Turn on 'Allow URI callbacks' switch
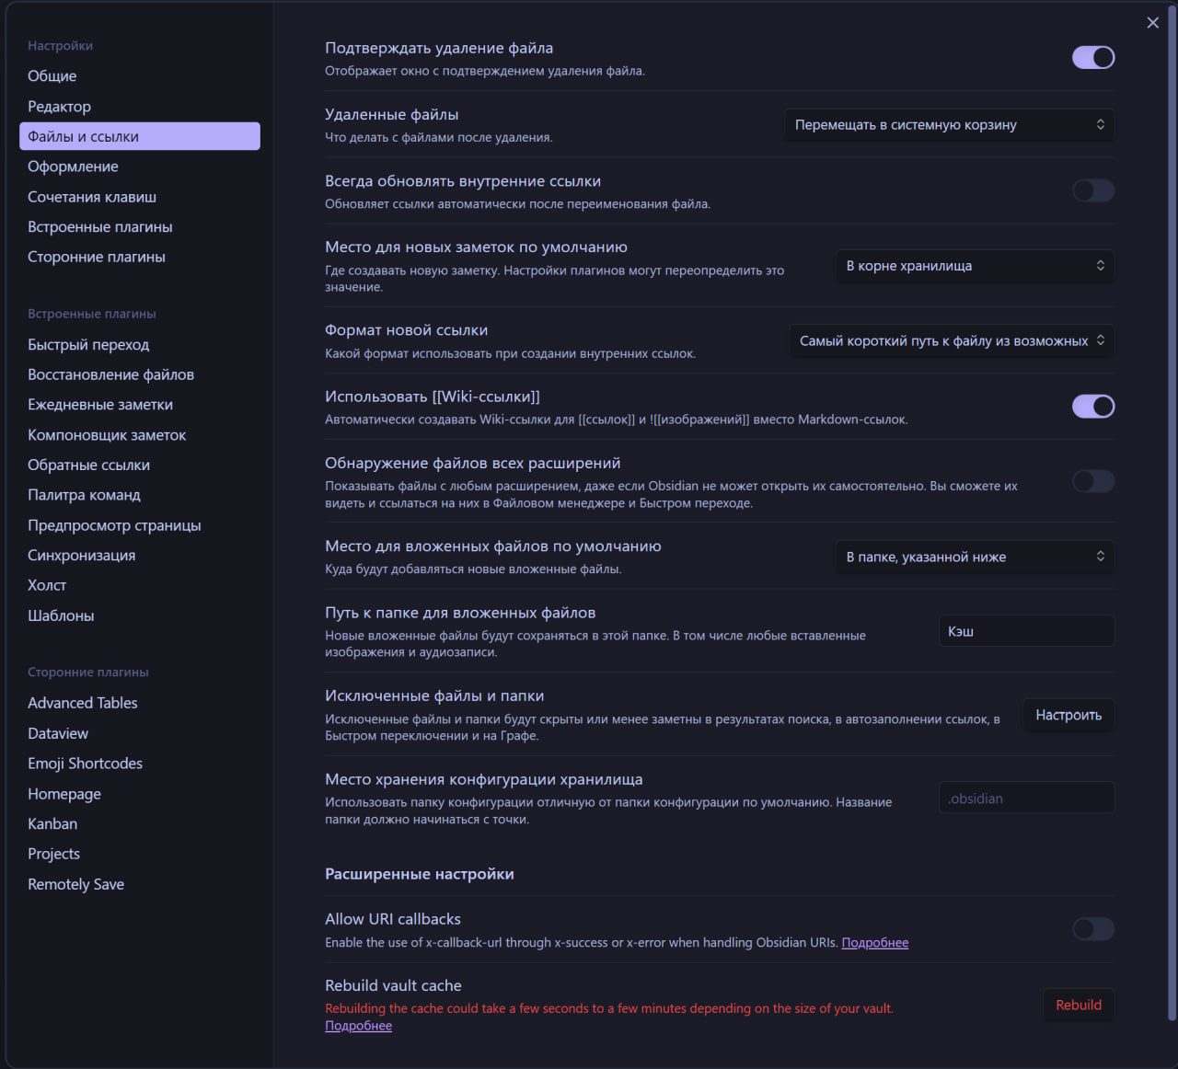The width and height of the screenshot is (1178, 1069). (1093, 929)
